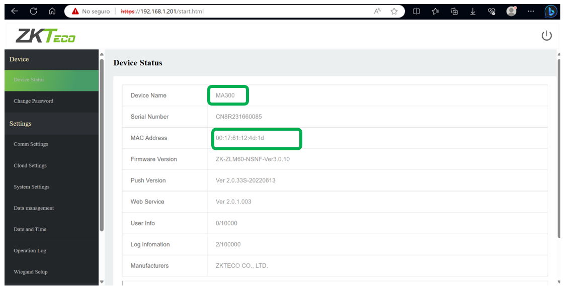Image resolution: width=587 pixels, height=287 pixels.
Task: Open the Bing Copilot sidebar icon
Action: click(550, 11)
